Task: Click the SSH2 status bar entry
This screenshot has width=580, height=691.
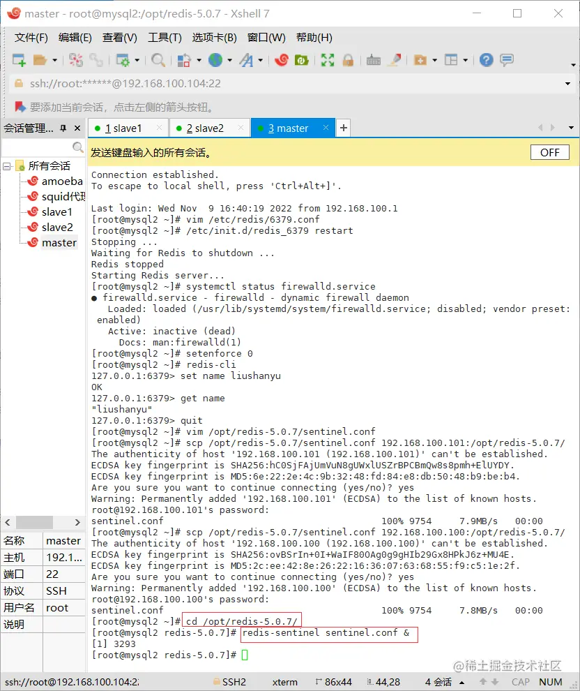Action: pos(230,682)
